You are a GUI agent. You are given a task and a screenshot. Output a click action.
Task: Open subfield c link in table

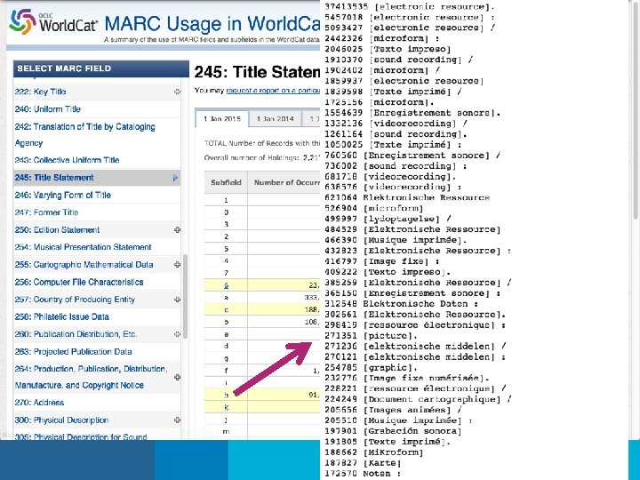point(226,310)
